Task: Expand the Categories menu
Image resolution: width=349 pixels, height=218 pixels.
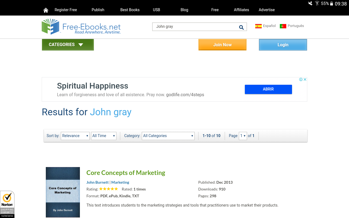Action: [x=68, y=45]
